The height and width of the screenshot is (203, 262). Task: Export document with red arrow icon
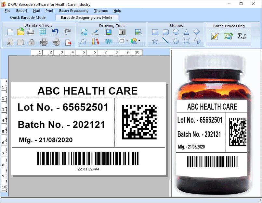[x=68, y=42]
